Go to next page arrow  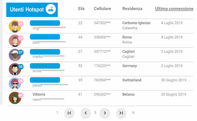click(x=105, y=113)
